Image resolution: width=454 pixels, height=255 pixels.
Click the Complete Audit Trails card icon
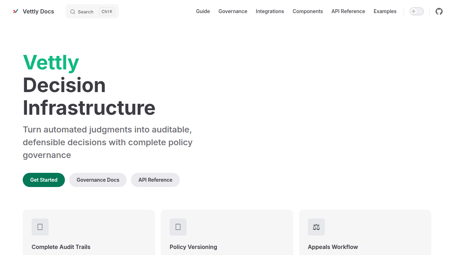[x=40, y=227]
